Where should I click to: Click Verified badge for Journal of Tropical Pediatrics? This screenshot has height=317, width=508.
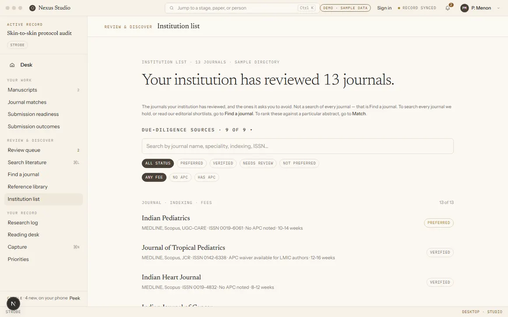click(440, 252)
